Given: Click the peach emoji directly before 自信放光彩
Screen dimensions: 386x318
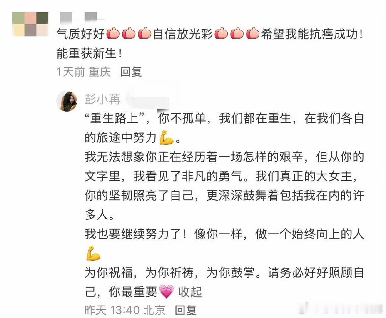Looking at the screenshot, I should (144, 33).
